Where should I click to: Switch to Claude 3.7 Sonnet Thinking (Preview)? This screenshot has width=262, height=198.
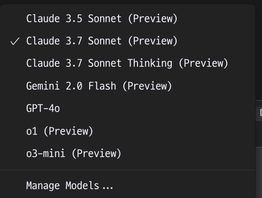pos(127,63)
